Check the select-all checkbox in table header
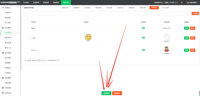The image size is (200, 96). pos(27,22)
